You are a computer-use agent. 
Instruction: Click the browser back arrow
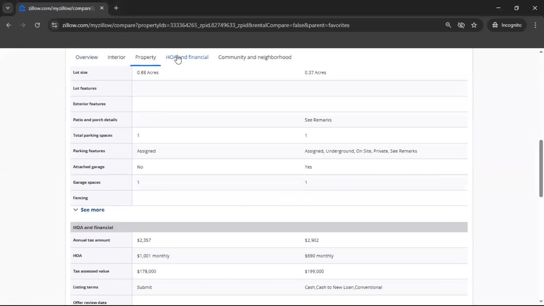(9, 25)
